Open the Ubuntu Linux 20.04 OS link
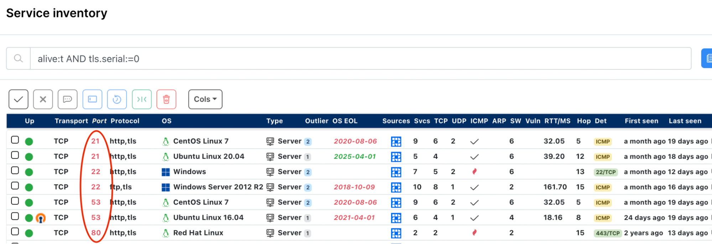Screen dimensions: 712x244 click(209, 157)
